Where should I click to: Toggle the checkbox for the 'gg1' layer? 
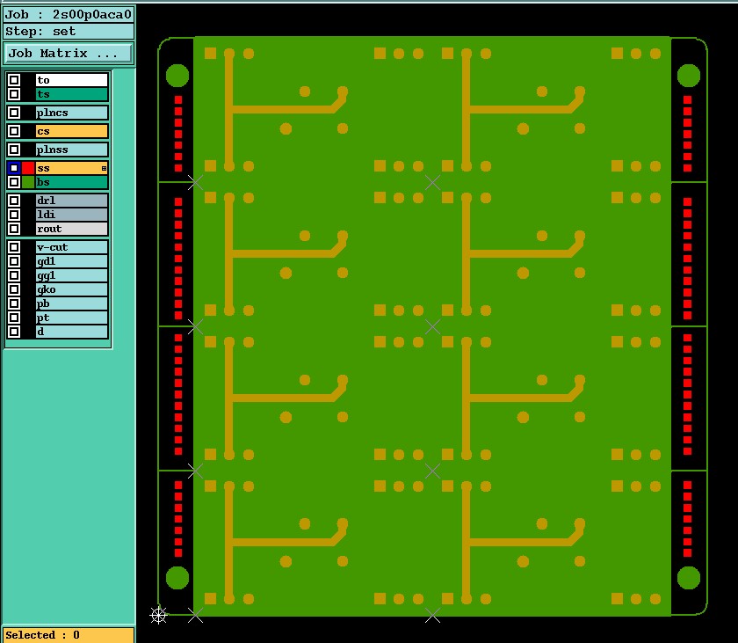click(x=14, y=275)
